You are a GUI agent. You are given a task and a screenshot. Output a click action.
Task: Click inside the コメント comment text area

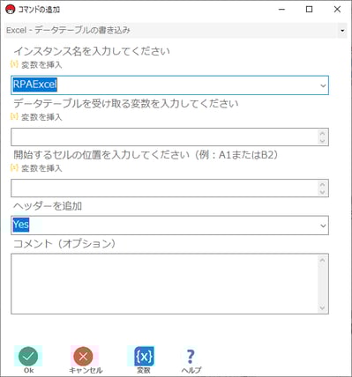tap(169, 284)
